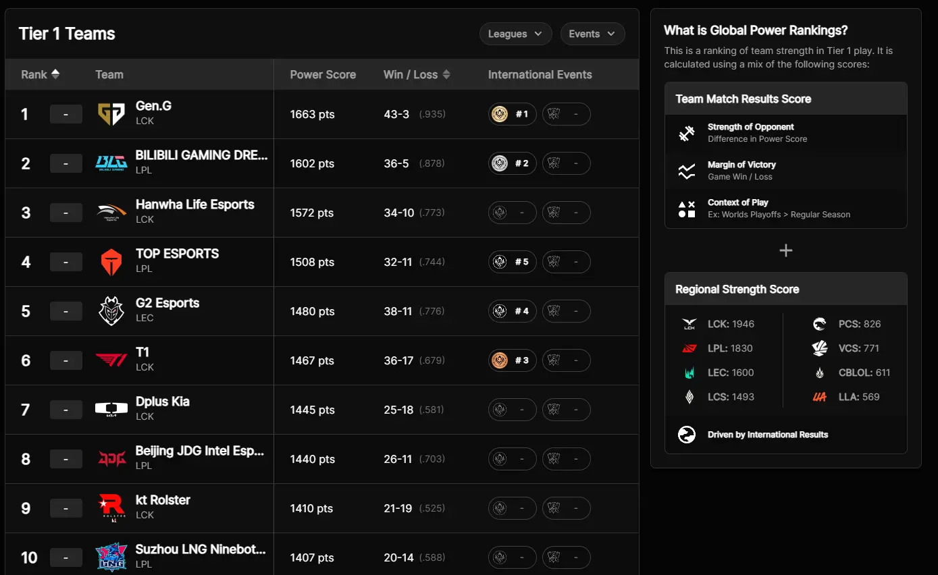This screenshot has width=938, height=575.
Task: Click the International Events column header
Action: [540, 74]
